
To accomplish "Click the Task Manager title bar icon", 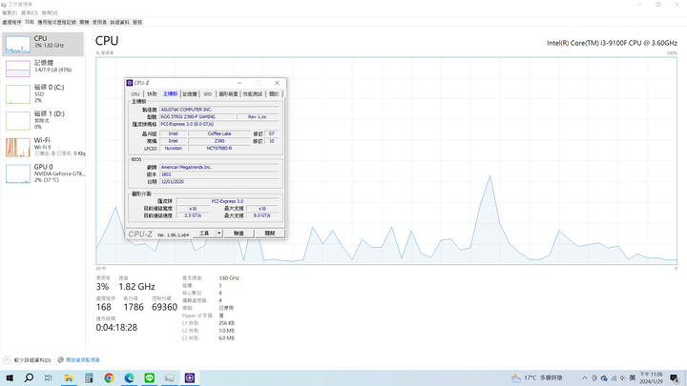I will (x=4, y=5).
